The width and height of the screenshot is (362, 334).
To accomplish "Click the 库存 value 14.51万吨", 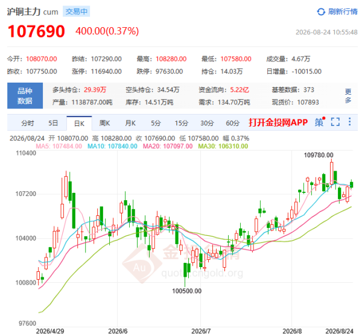I will pyautogui.click(x=159, y=102).
